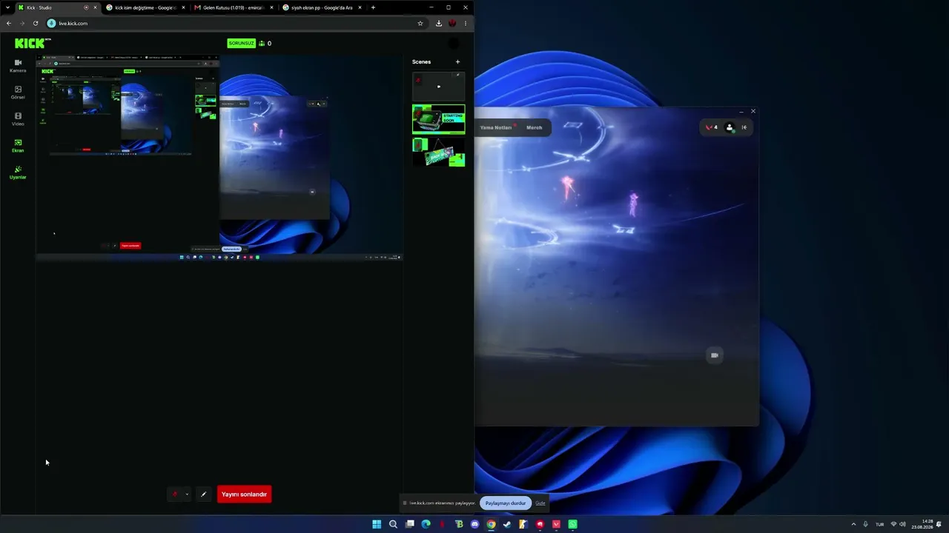Click the TUR language indicator
The height and width of the screenshot is (533, 949).
click(880, 524)
